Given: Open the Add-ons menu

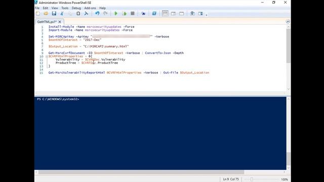Looking at the screenshot, I should [90, 8].
